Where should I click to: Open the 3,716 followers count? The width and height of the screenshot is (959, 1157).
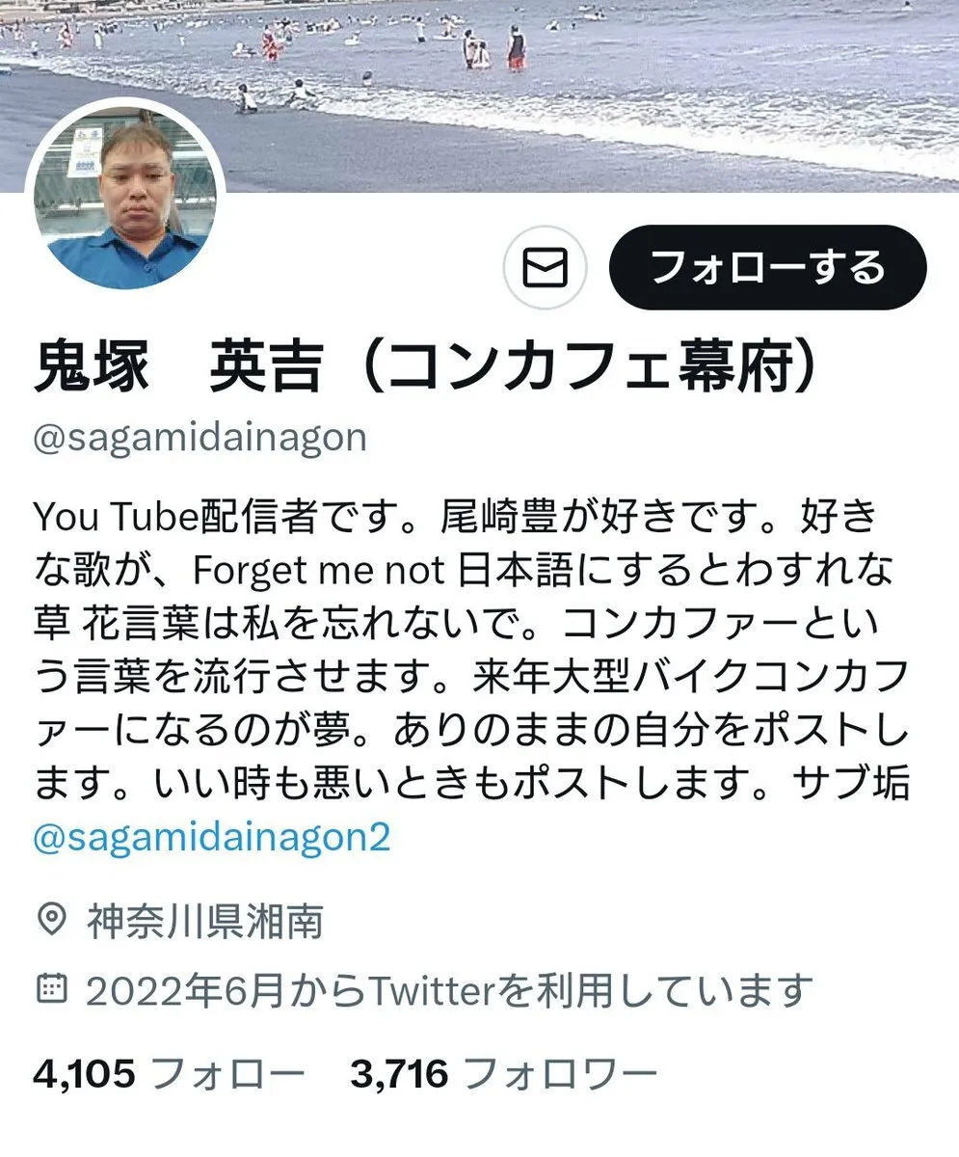click(x=400, y=1072)
